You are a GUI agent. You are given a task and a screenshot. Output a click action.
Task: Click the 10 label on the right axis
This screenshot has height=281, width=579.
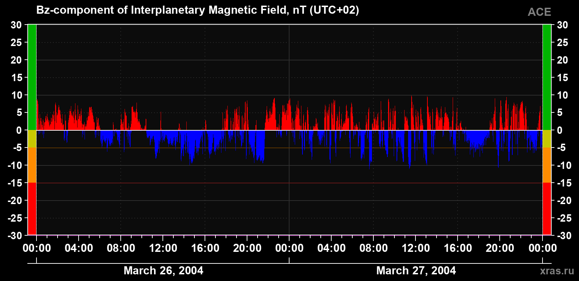563,95
